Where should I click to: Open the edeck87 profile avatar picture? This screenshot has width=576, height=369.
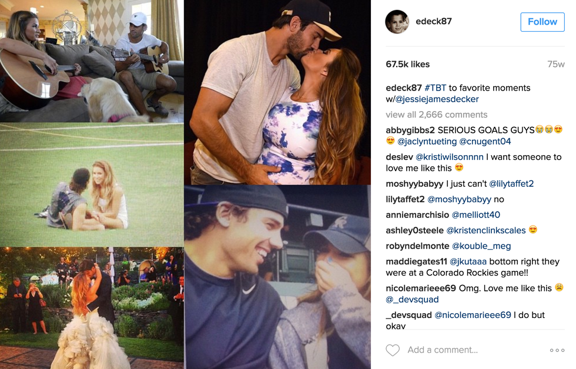397,22
